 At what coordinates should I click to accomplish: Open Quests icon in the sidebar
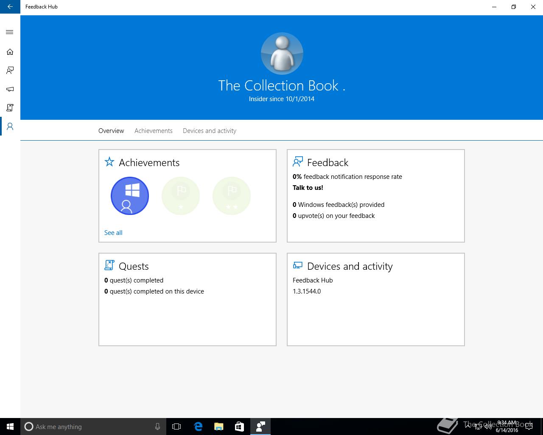10,108
